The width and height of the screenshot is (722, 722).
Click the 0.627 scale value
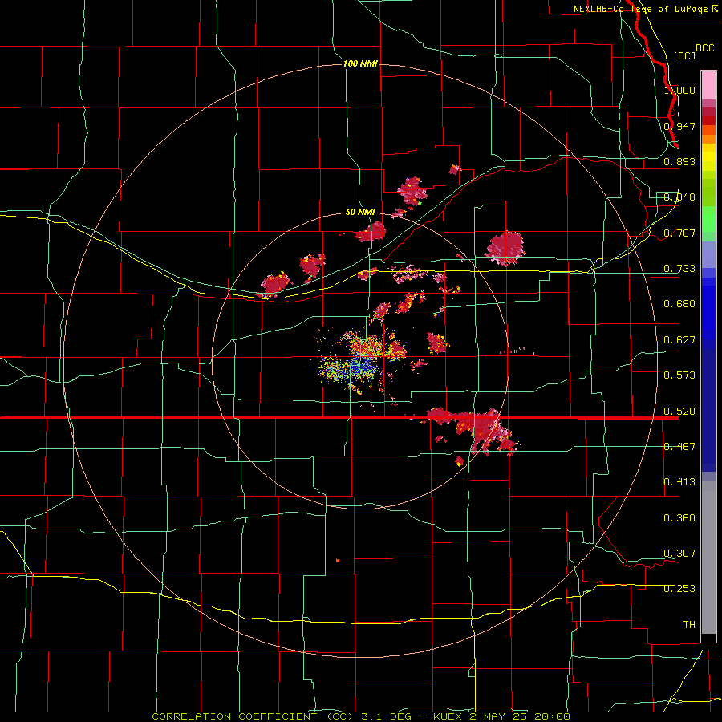[x=679, y=340]
